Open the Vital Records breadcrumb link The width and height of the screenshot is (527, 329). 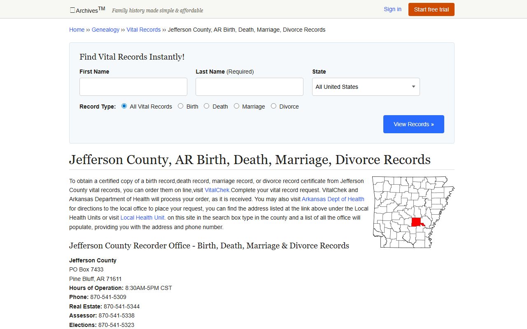pos(143,30)
